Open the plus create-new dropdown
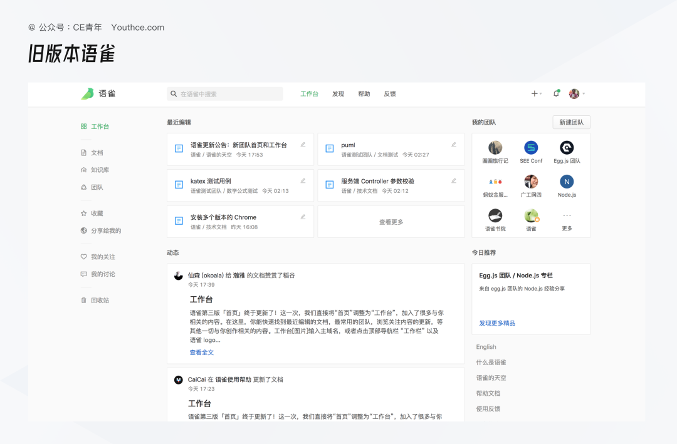Screen dimensions: 677x444 (536, 94)
